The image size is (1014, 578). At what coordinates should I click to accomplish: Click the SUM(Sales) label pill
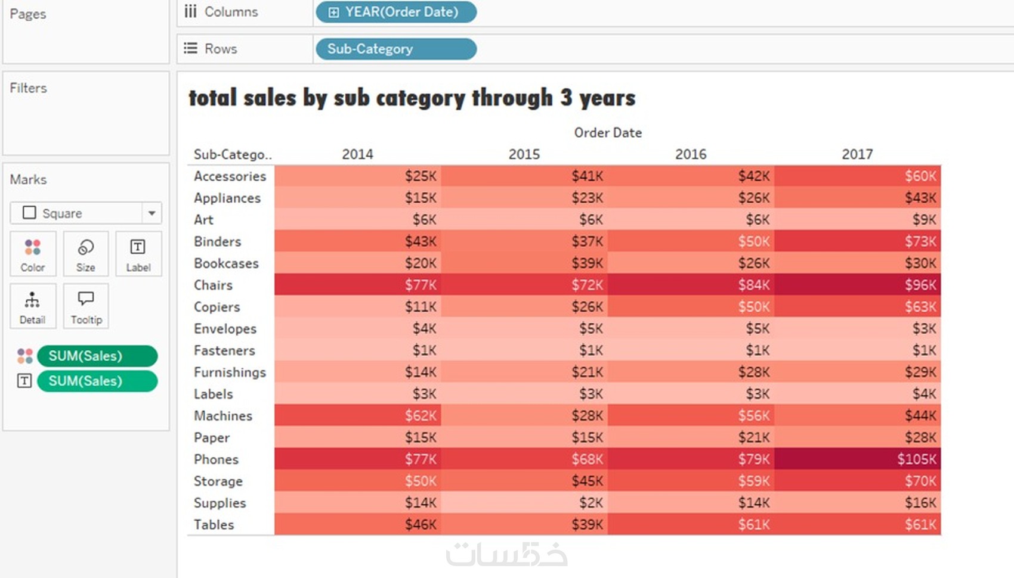97,381
